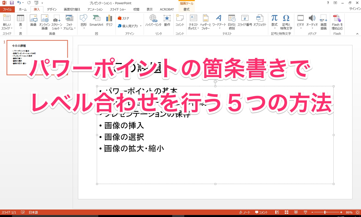Image resolution: width=361 pixels, height=217 pixels.
Task: Insert a テキストボックス text box
Action: (x=193, y=22)
